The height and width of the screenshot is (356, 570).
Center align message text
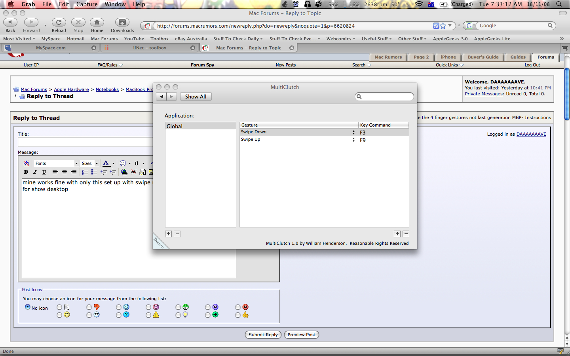tap(65, 172)
